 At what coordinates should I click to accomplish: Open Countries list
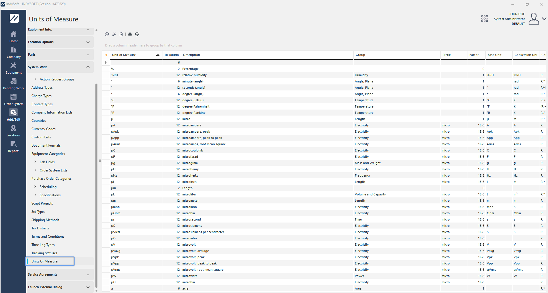[39, 121]
